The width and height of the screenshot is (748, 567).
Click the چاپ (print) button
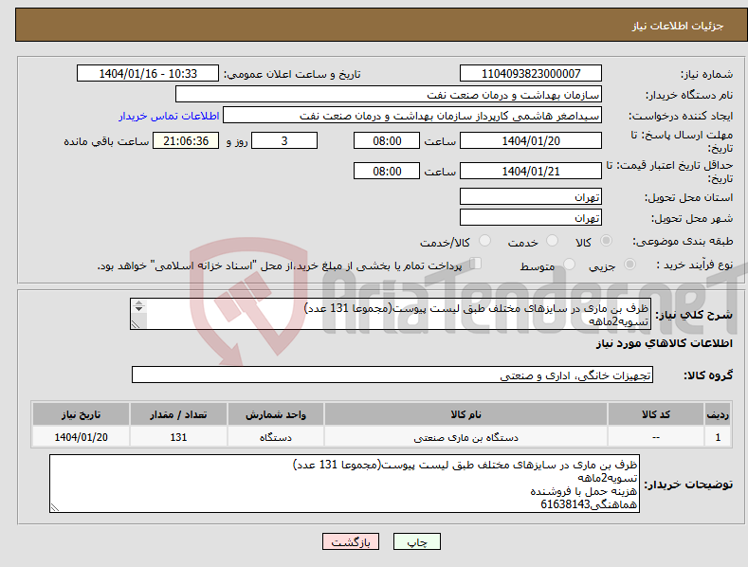(416, 541)
